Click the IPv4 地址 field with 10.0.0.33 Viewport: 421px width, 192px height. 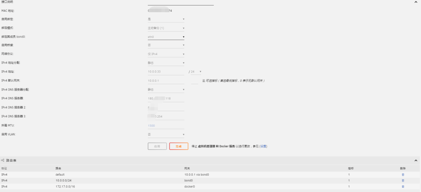point(166,72)
